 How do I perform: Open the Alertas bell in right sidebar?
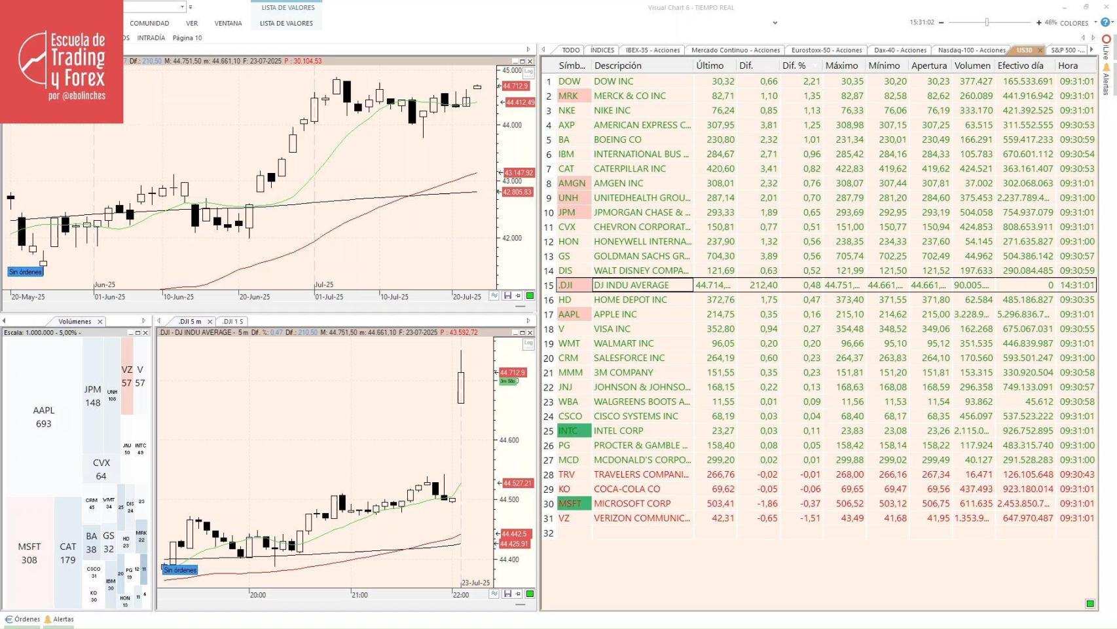pos(1107,67)
